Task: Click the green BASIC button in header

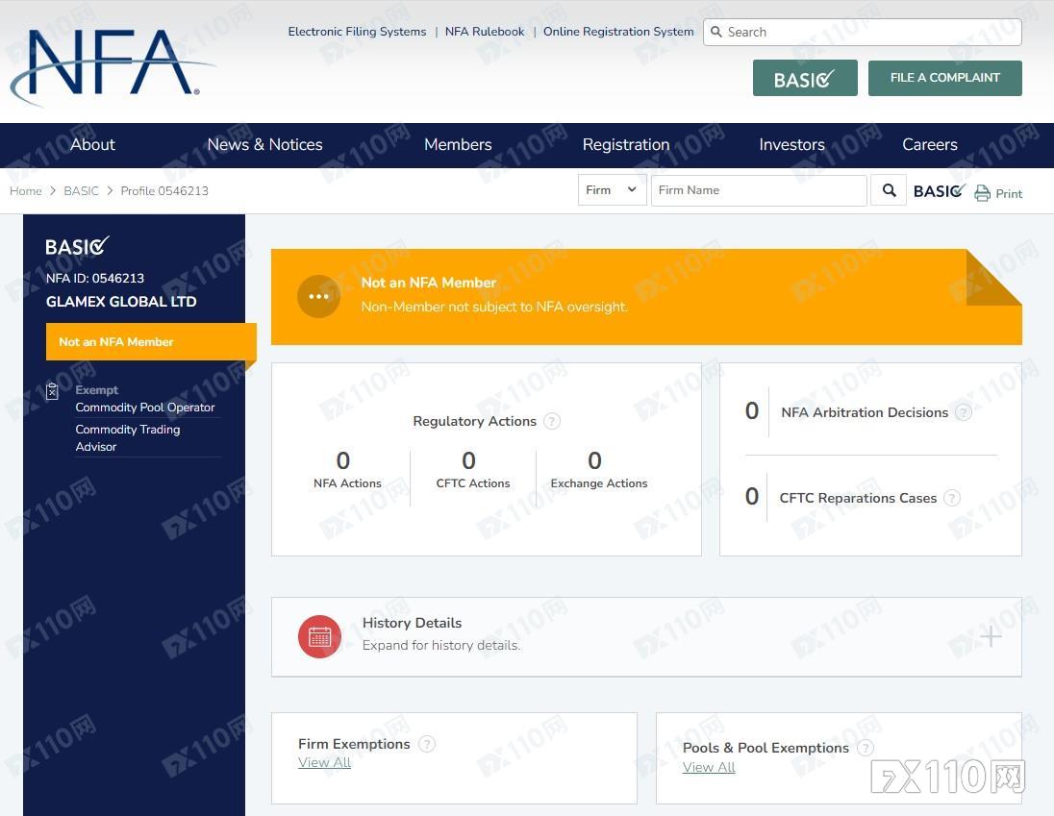Action: (805, 79)
